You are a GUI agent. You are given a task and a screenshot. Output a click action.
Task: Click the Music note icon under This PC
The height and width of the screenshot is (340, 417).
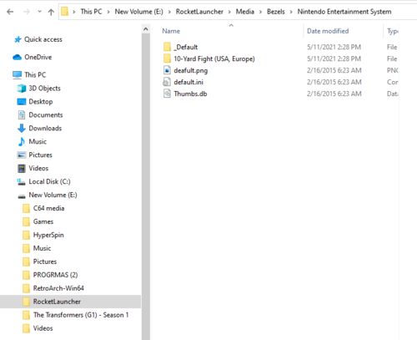point(22,141)
